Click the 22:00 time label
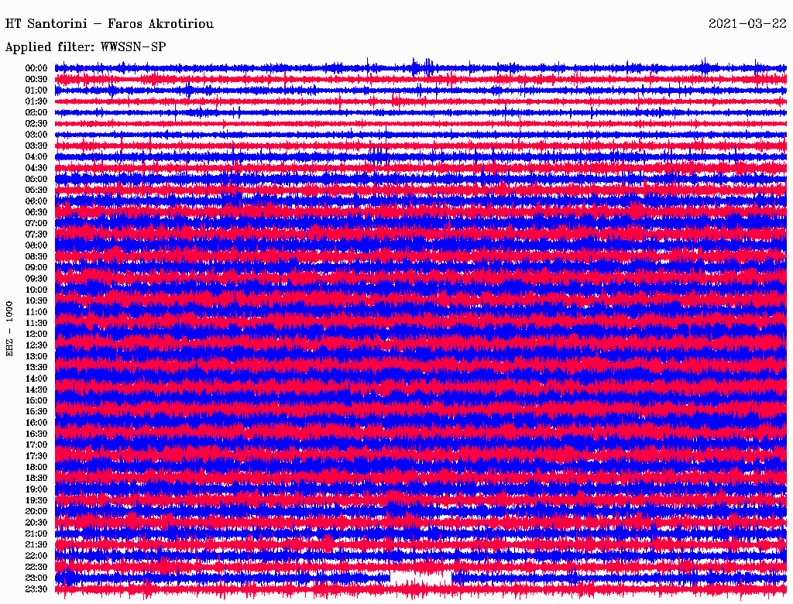The height and width of the screenshot is (604, 793). coord(36,557)
